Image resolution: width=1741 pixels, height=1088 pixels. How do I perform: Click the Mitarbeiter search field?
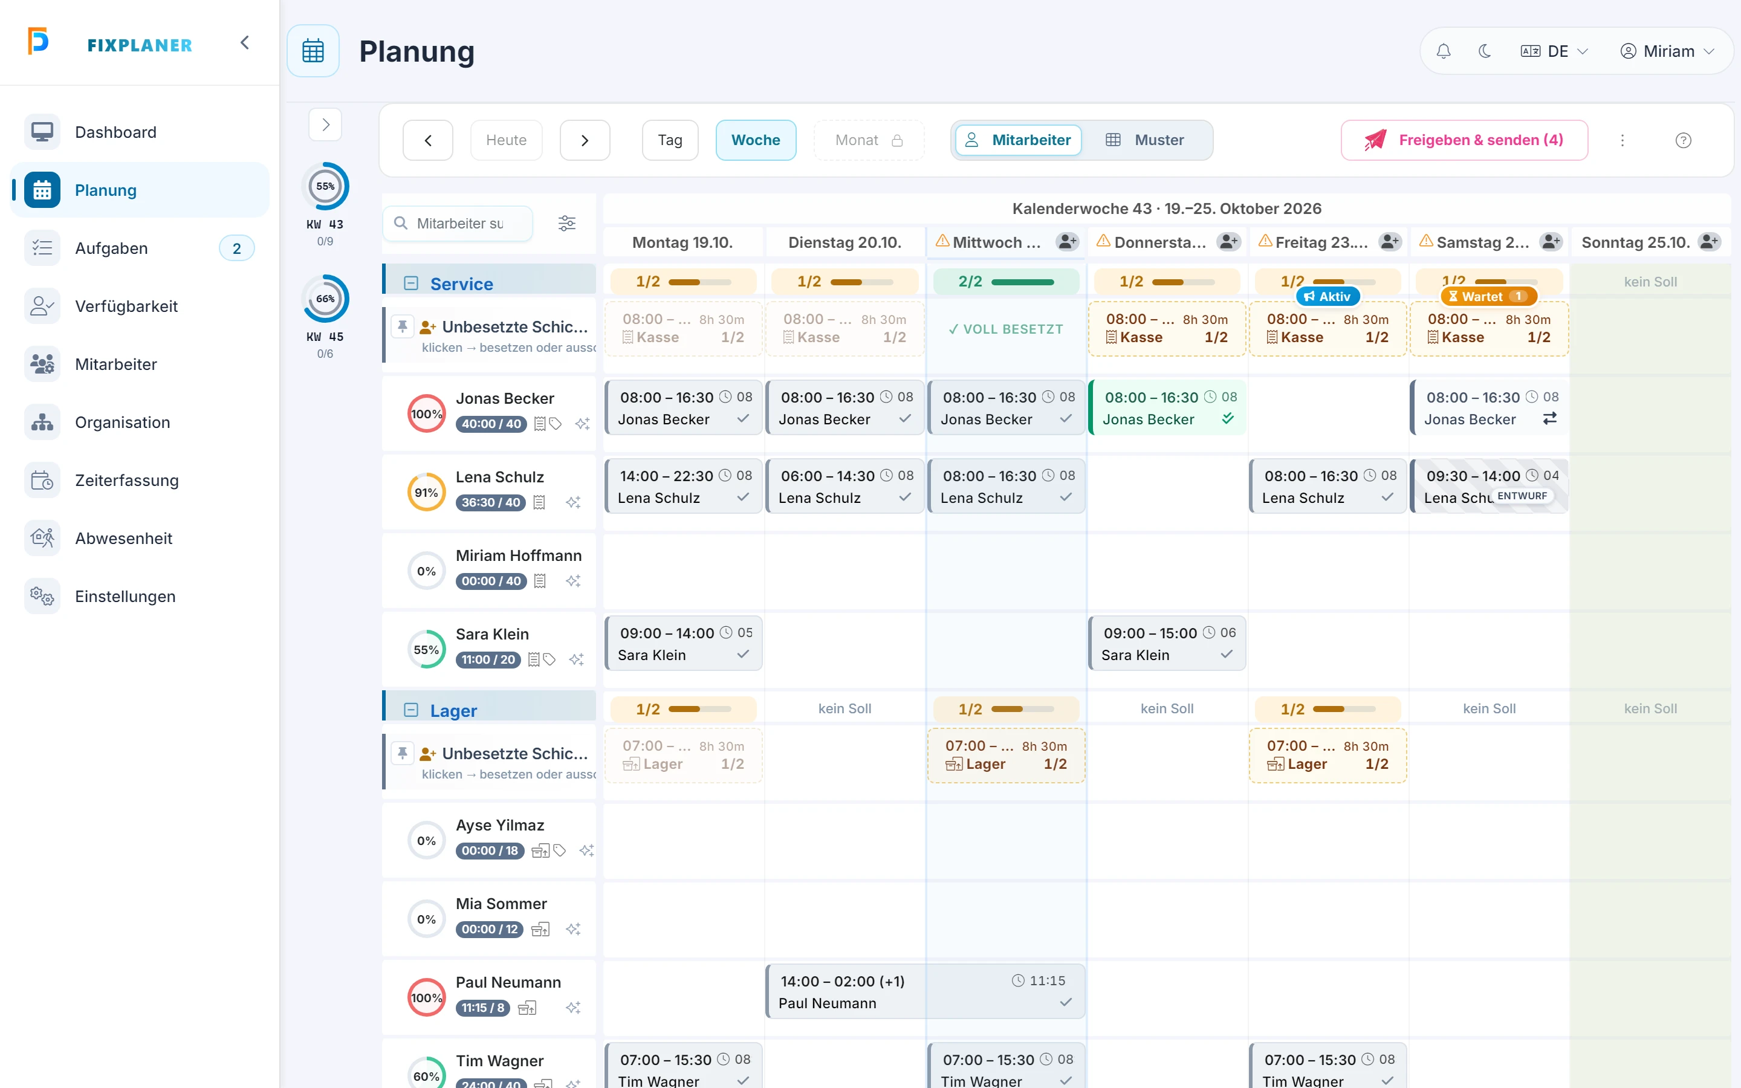[x=458, y=224]
